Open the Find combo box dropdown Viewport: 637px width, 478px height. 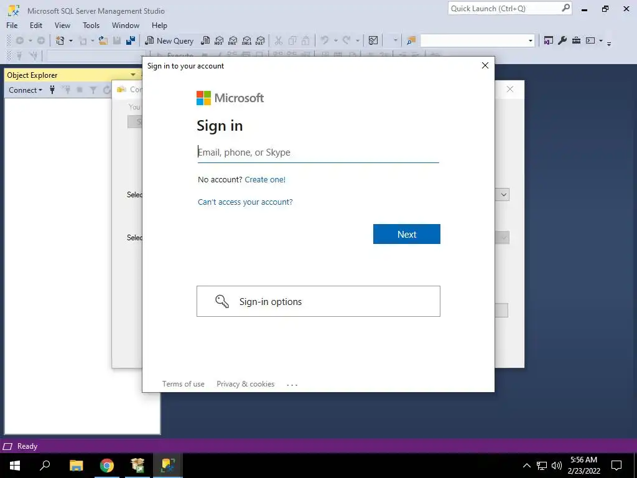pos(530,40)
